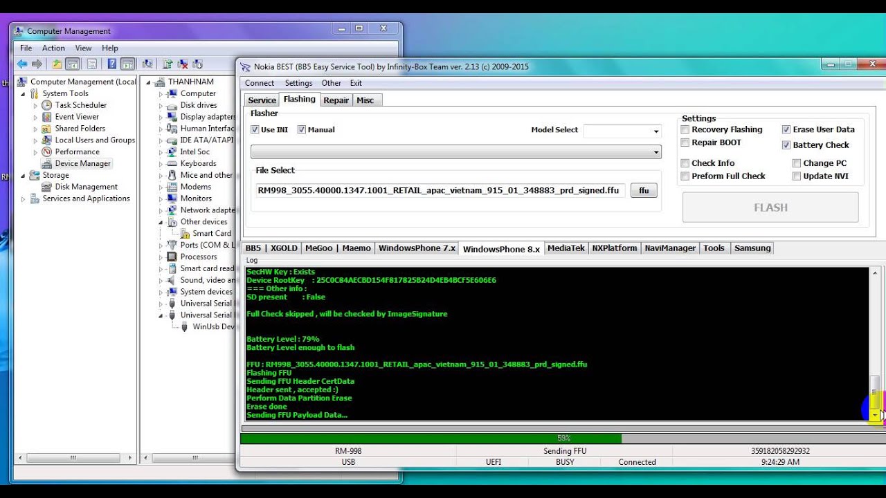Expand Disk drives device node
Screen dimensions: 886x498
click(161, 106)
